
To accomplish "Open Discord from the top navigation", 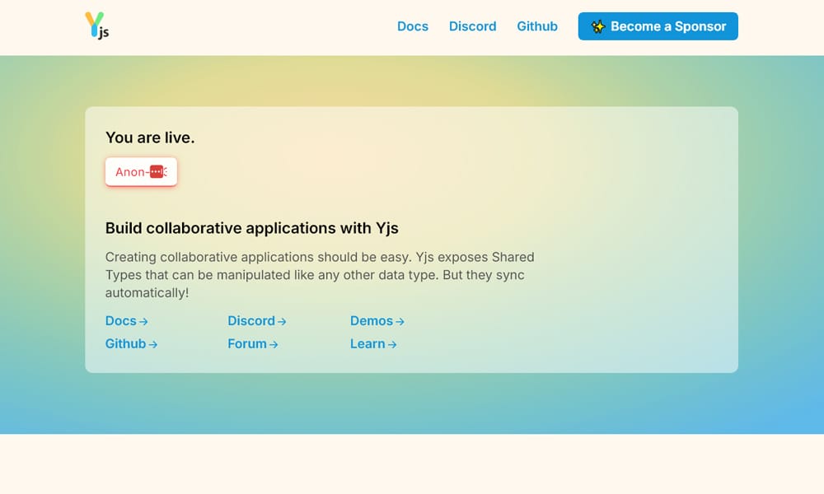I will (x=472, y=26).
